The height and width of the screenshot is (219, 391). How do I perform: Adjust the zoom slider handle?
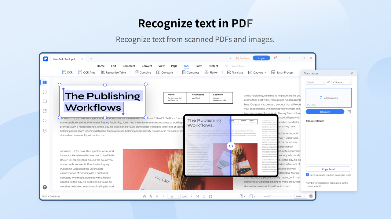pos(270,196)
